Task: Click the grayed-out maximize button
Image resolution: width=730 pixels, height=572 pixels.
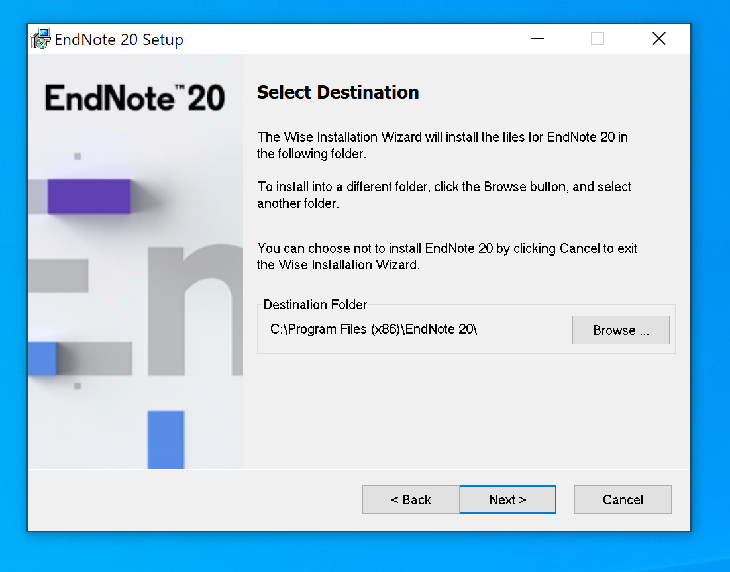Action: [598, 39]
